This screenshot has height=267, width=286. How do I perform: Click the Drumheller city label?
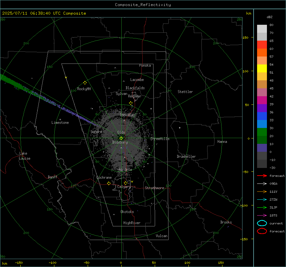(186, 157)
